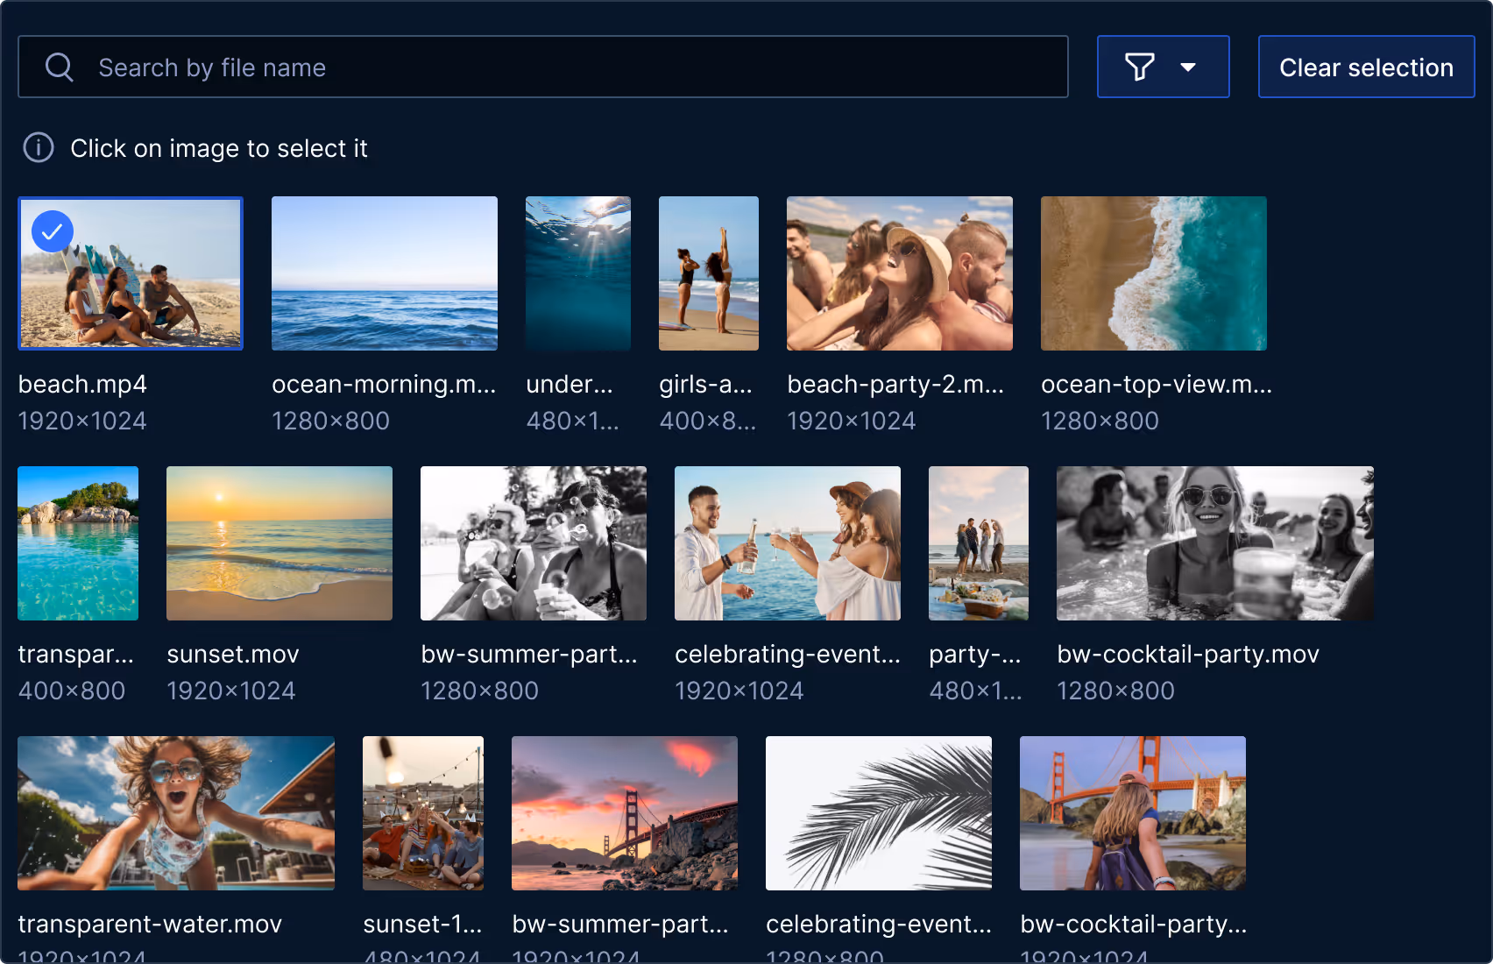Open the filter funnel icon
Image resolution: width=1493 pixels, height=964 pixels.
click(x=1140, y=67)
